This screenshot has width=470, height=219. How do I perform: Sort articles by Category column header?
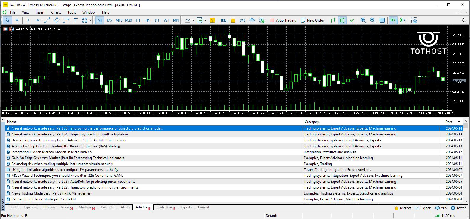click(371, 122)
